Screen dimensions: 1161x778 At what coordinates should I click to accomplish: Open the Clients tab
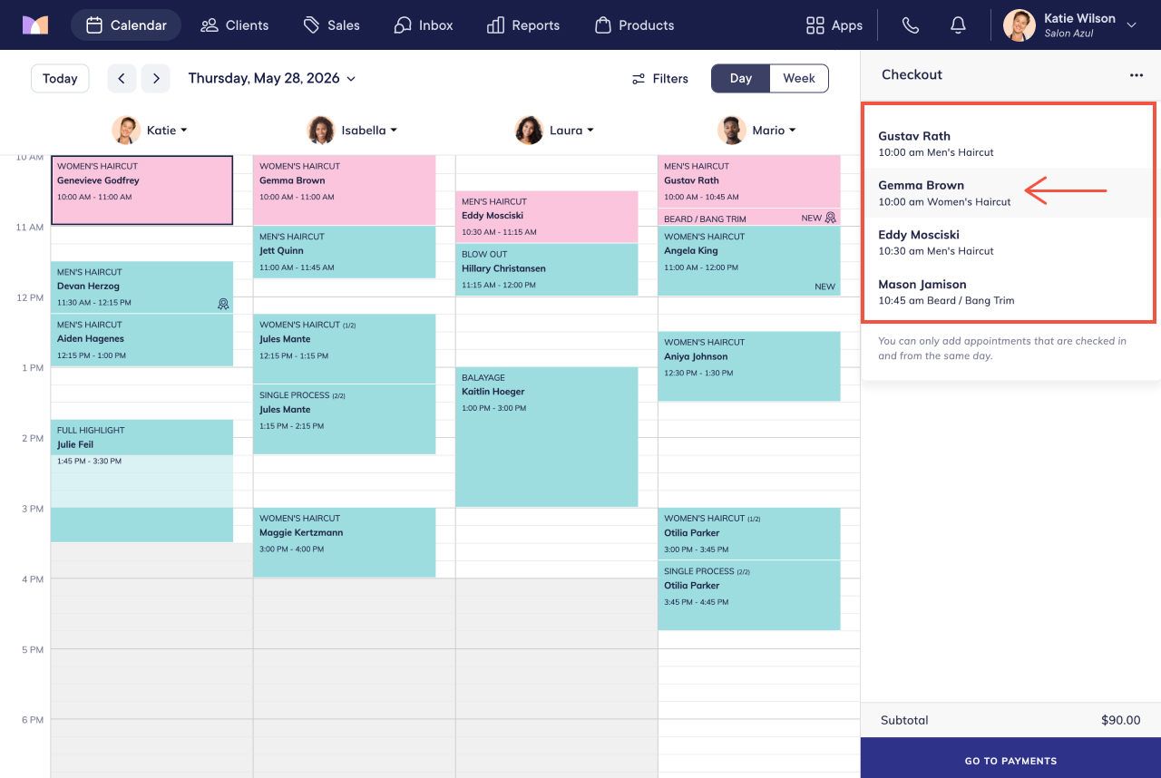point(235,25)
